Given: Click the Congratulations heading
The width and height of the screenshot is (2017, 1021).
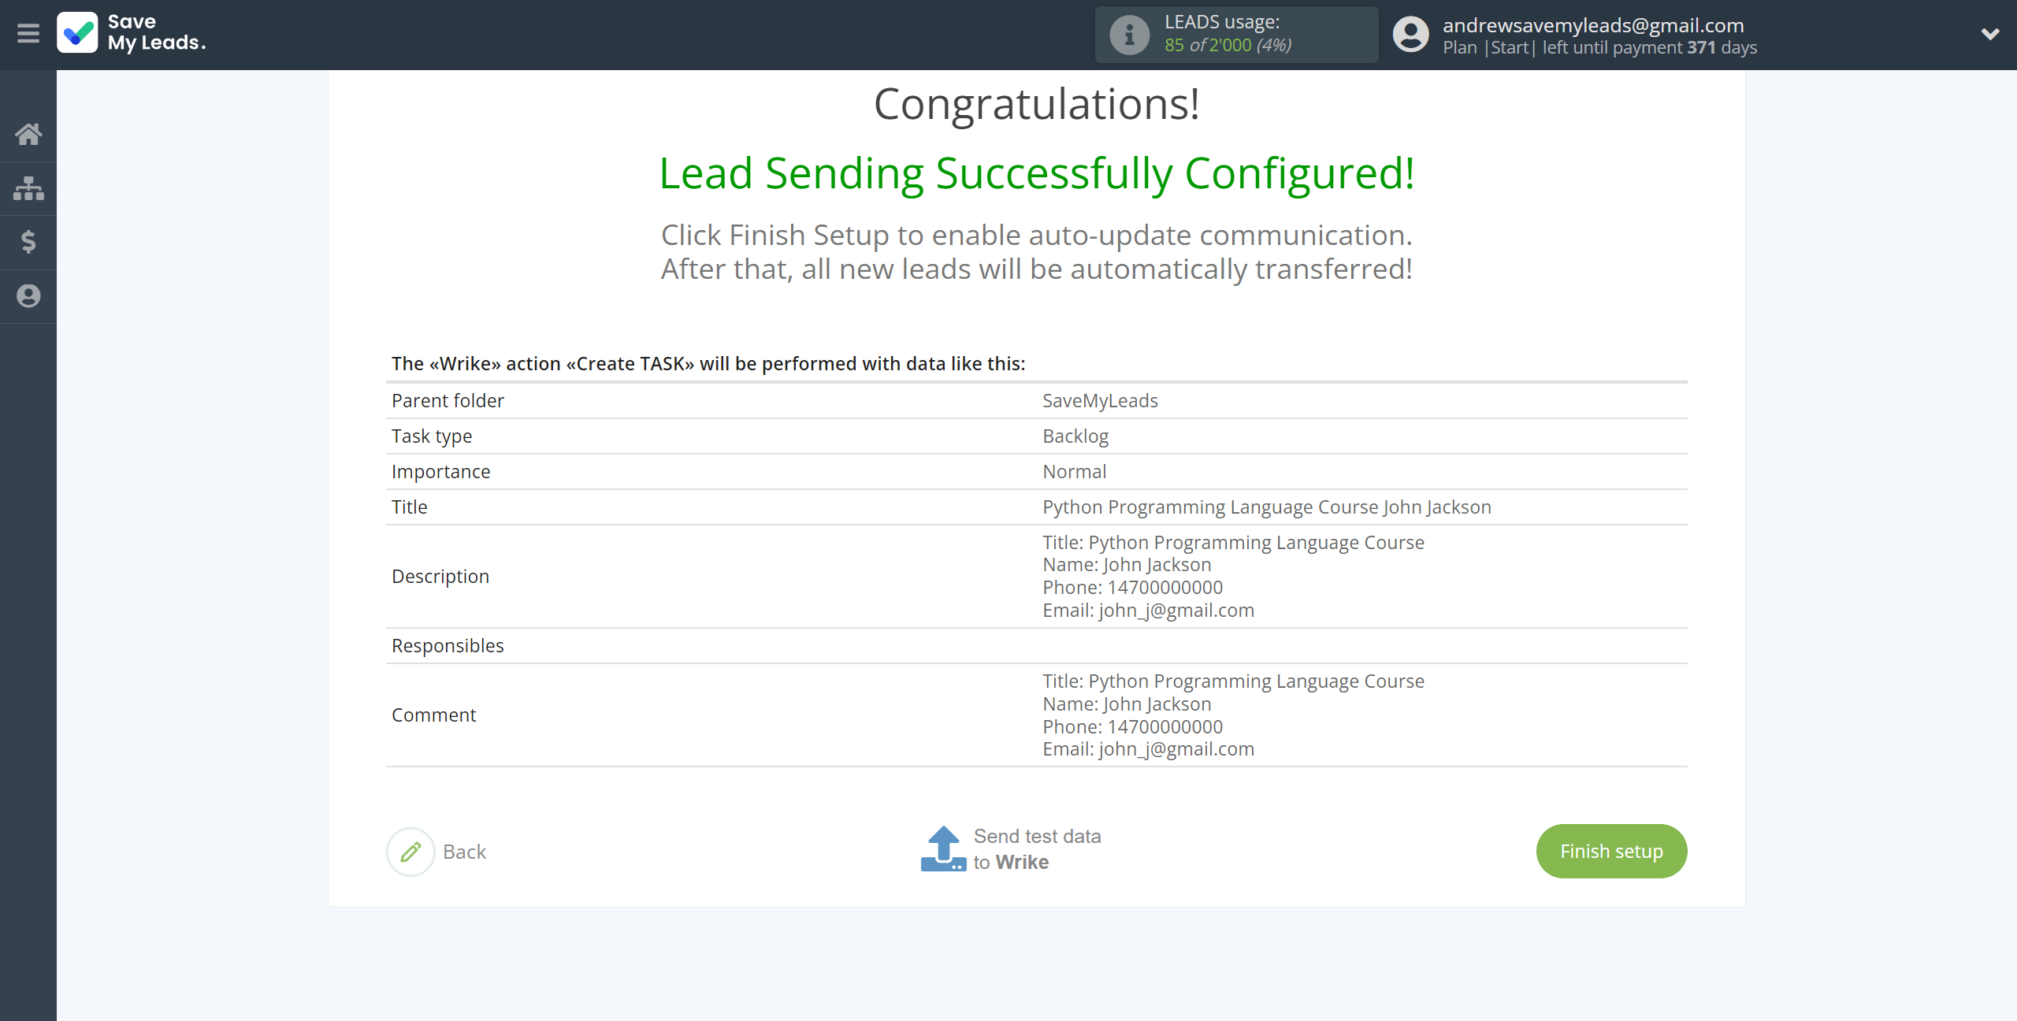Looking at the screenshot, I should (1036, 103).
